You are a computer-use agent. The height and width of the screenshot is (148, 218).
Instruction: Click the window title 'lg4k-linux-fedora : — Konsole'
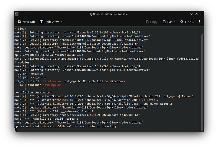[109, 14]
